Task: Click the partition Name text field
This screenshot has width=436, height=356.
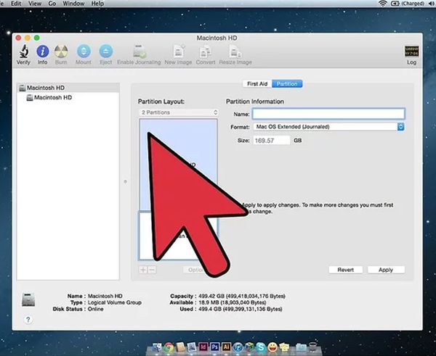Action: pos(328,114)
